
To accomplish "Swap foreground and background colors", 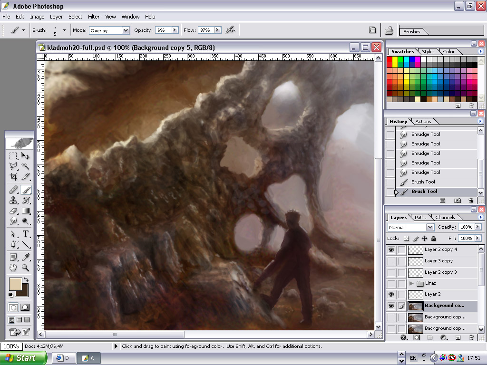I will [26, 279].
